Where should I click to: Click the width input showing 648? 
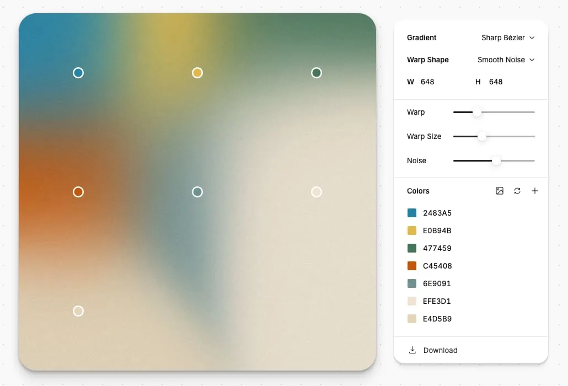point(427,82)
